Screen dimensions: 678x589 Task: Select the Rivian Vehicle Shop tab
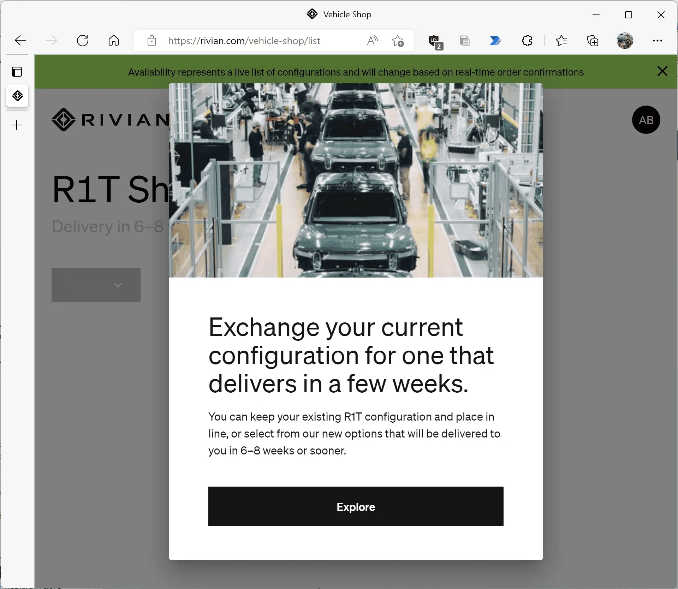click(x=17, y=96)
